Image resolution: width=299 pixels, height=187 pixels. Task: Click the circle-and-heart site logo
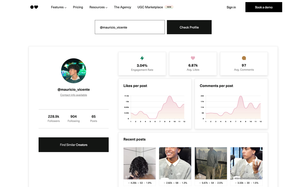[34, 7]
